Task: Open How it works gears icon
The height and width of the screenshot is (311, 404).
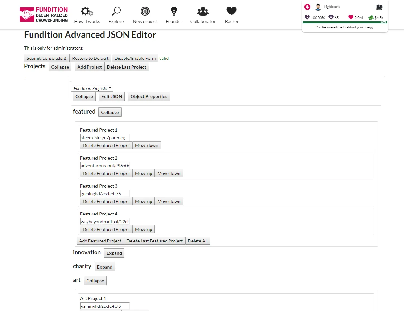Action: pyautogui.click(x=87, y=12)
